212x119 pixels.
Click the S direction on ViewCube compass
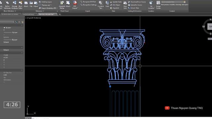[x=211, y=34]
